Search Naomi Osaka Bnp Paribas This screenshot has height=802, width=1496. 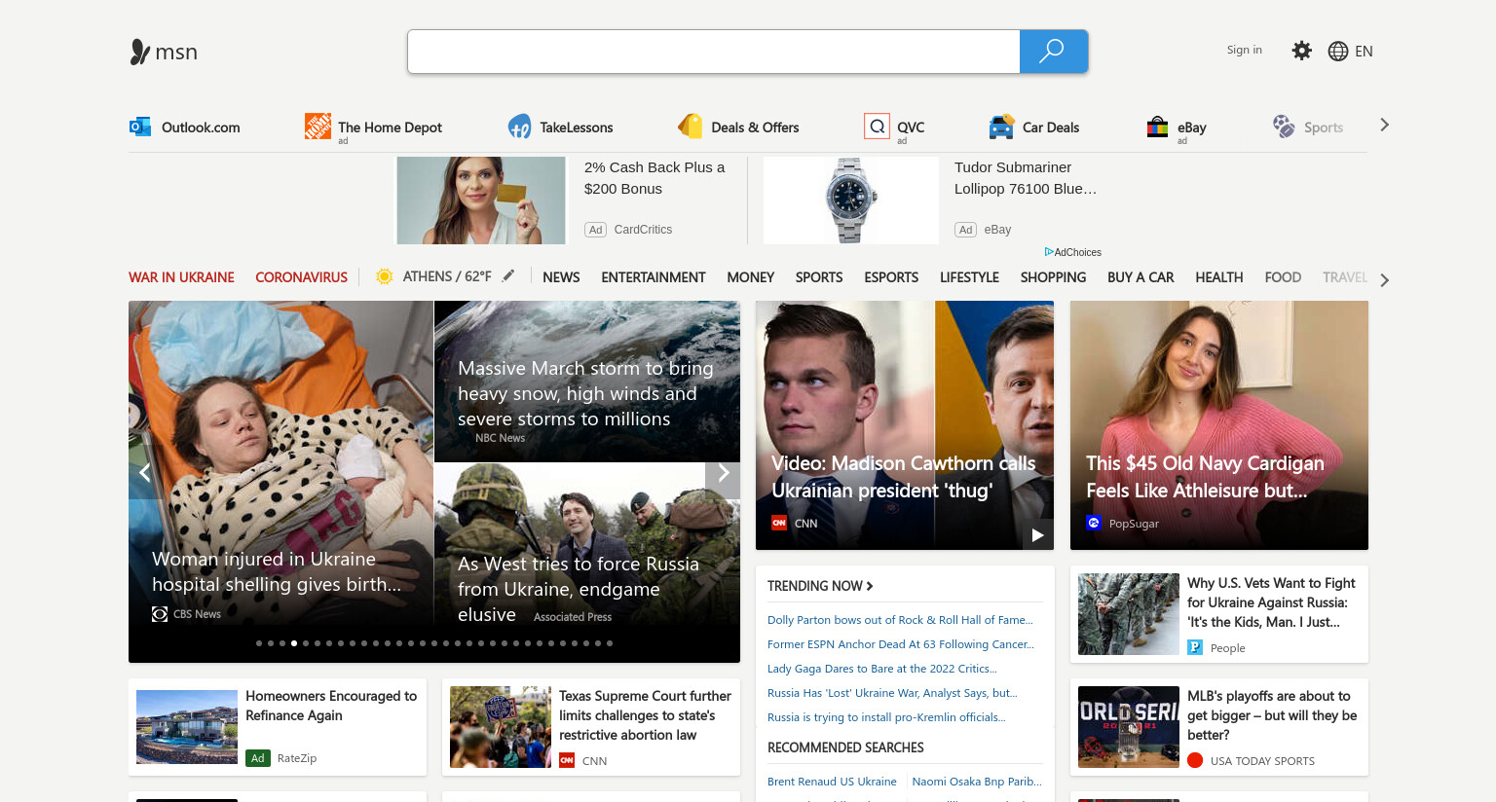tap(977, 782)
